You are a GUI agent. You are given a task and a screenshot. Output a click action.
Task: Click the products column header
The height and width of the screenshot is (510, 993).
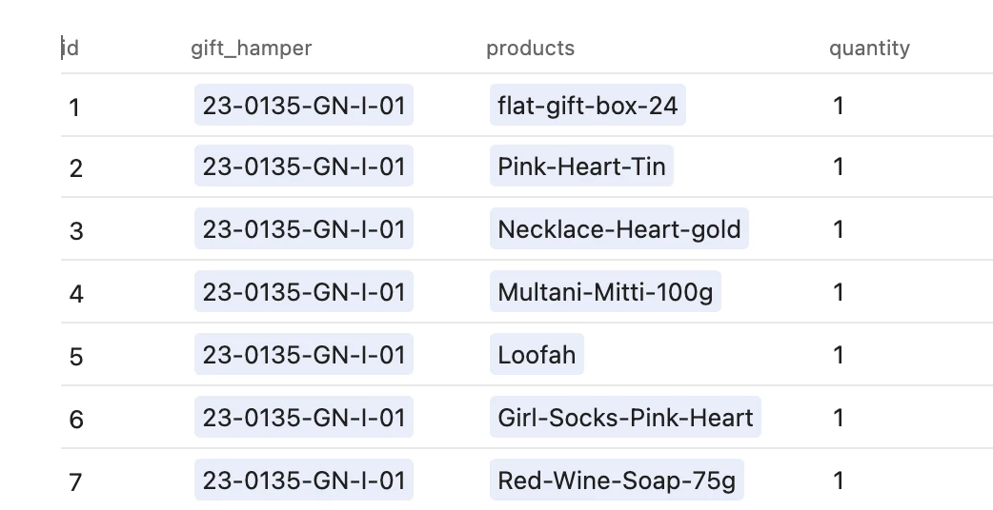pyautogui.click(x=530, y=49)
